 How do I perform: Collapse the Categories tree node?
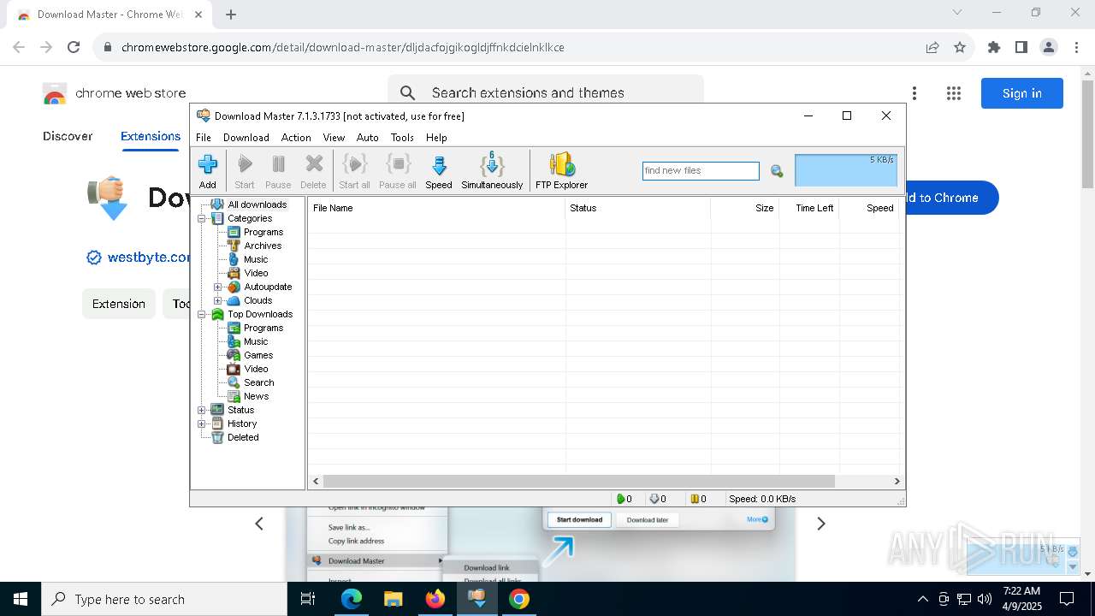202,218
